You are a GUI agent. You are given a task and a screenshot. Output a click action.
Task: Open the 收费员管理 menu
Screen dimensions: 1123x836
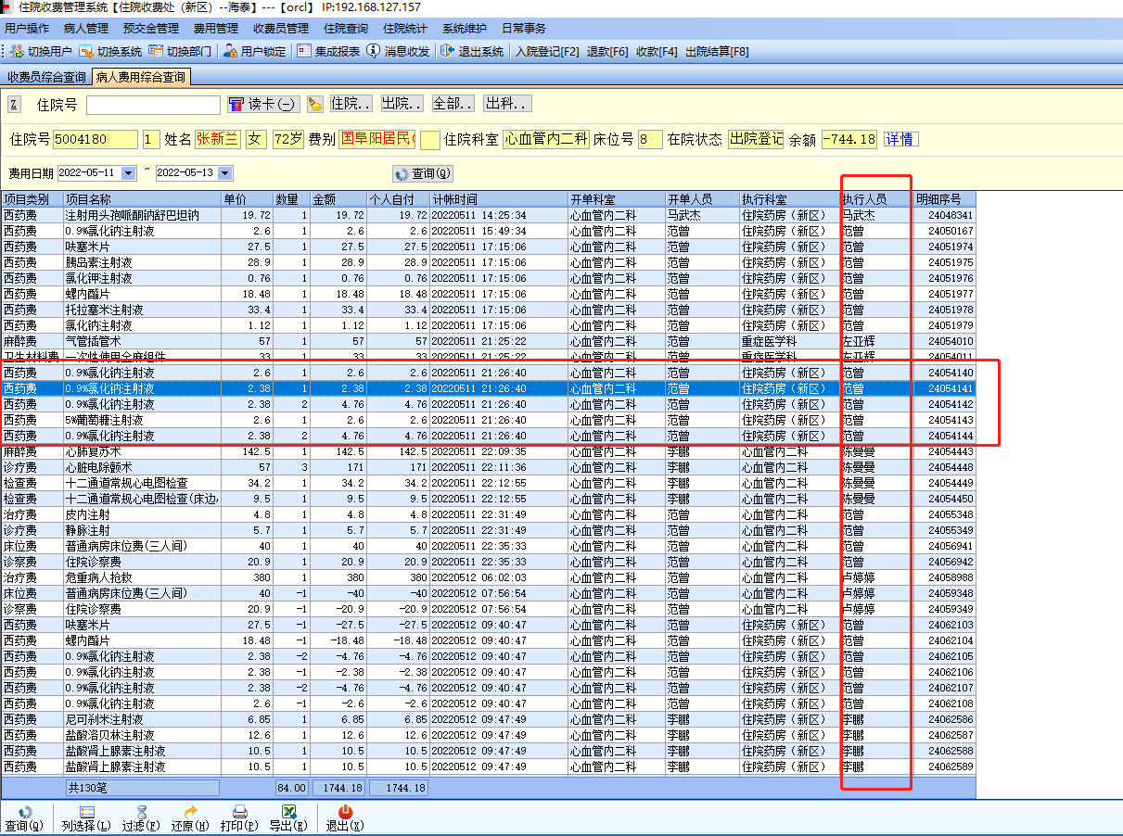281,29
